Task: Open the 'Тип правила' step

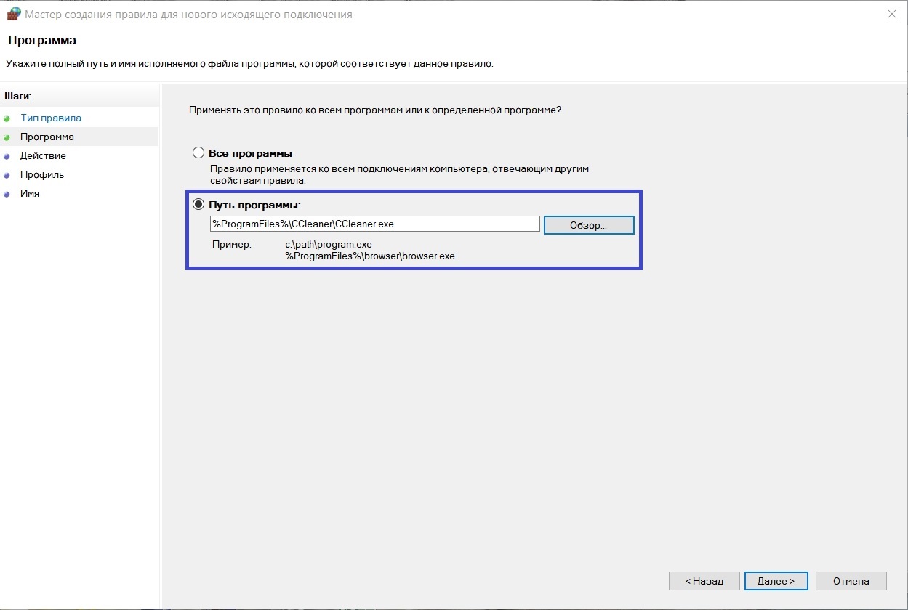Action: (51, 118)
